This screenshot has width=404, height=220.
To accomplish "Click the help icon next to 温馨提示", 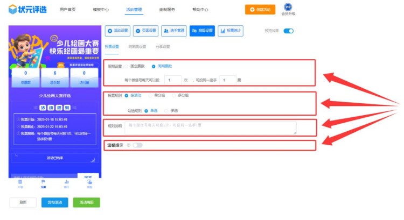I will (128, 145).
